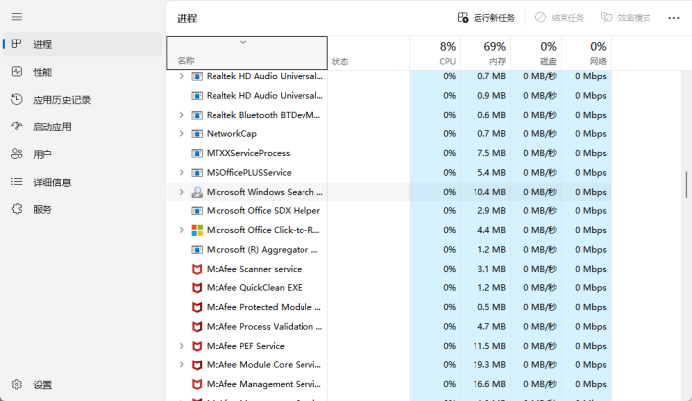Expand the Realtek Bluetooth BTDevM process
The width and height of the screenshot is (692, 401).
click(x=181, y=115)
